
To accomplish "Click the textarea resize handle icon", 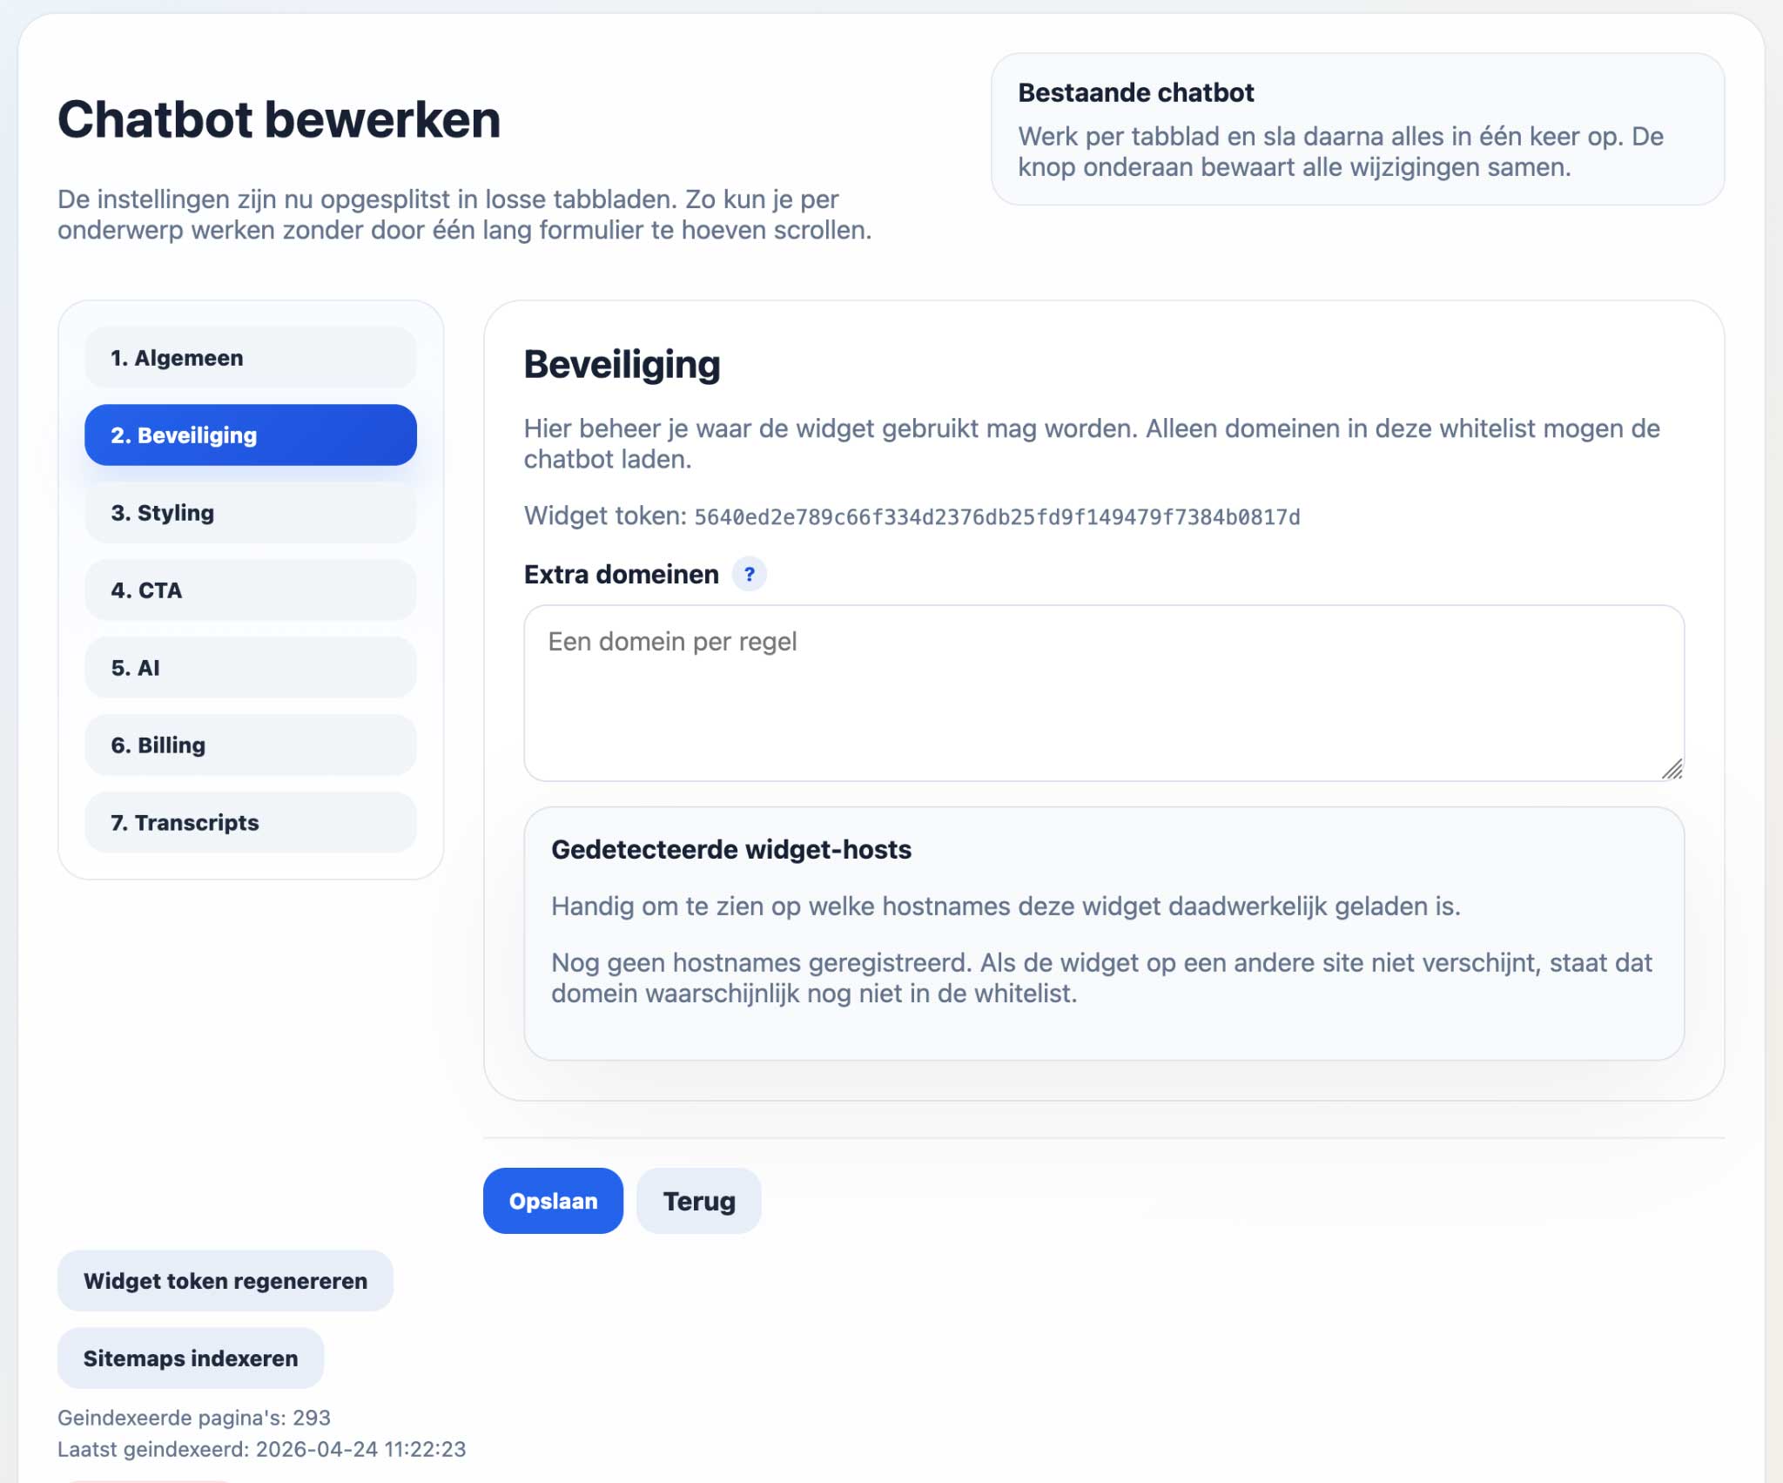I will (1672, 769).
